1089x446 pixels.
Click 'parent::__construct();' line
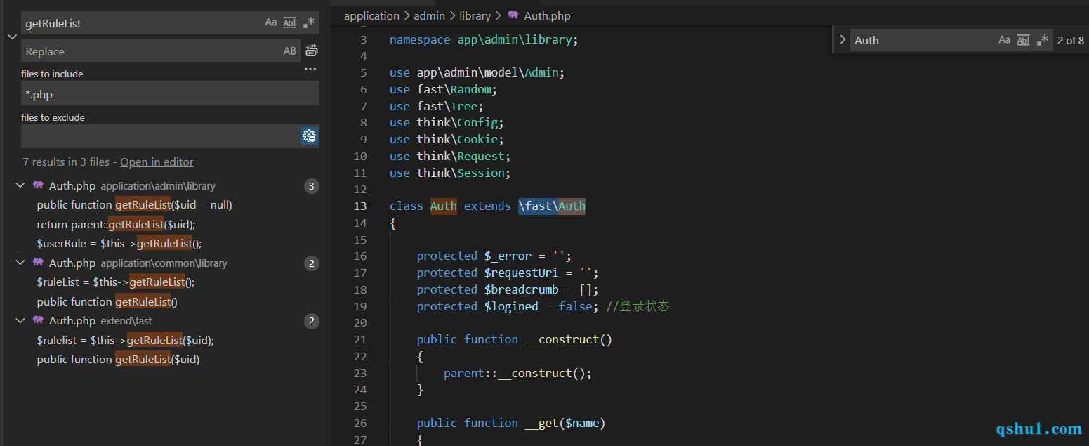[x=517, y=373]
